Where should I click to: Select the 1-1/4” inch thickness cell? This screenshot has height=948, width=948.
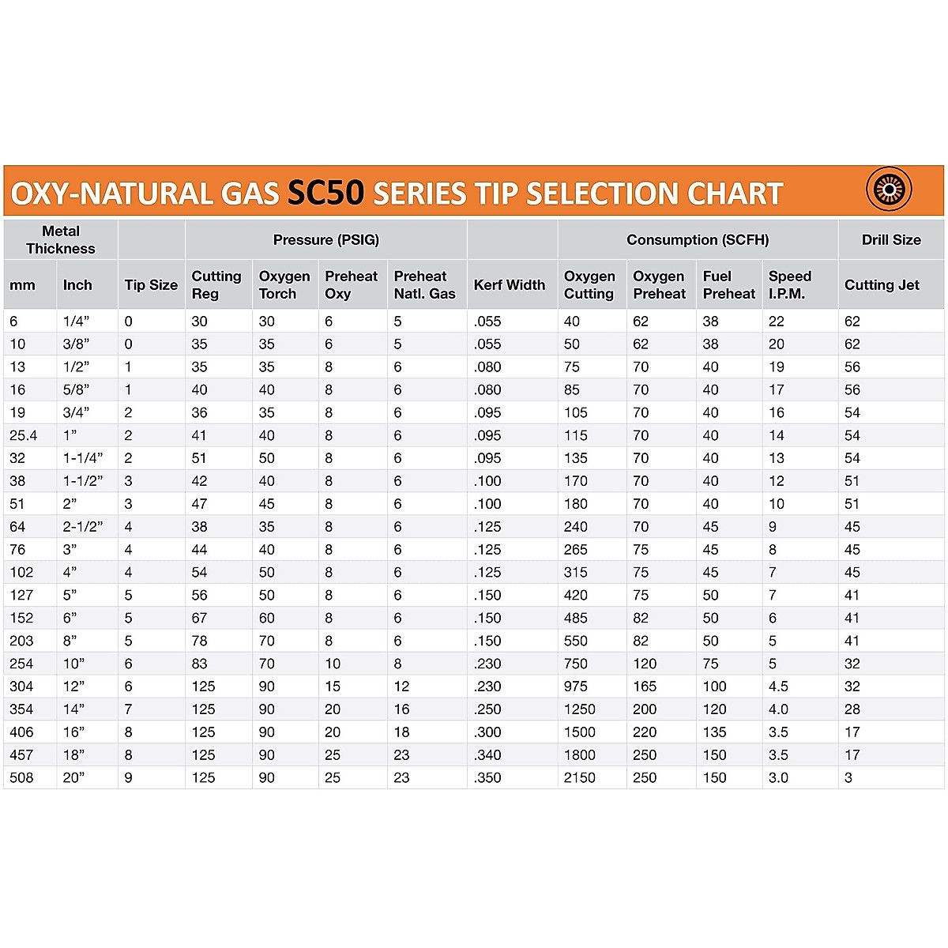pos(83,458)
